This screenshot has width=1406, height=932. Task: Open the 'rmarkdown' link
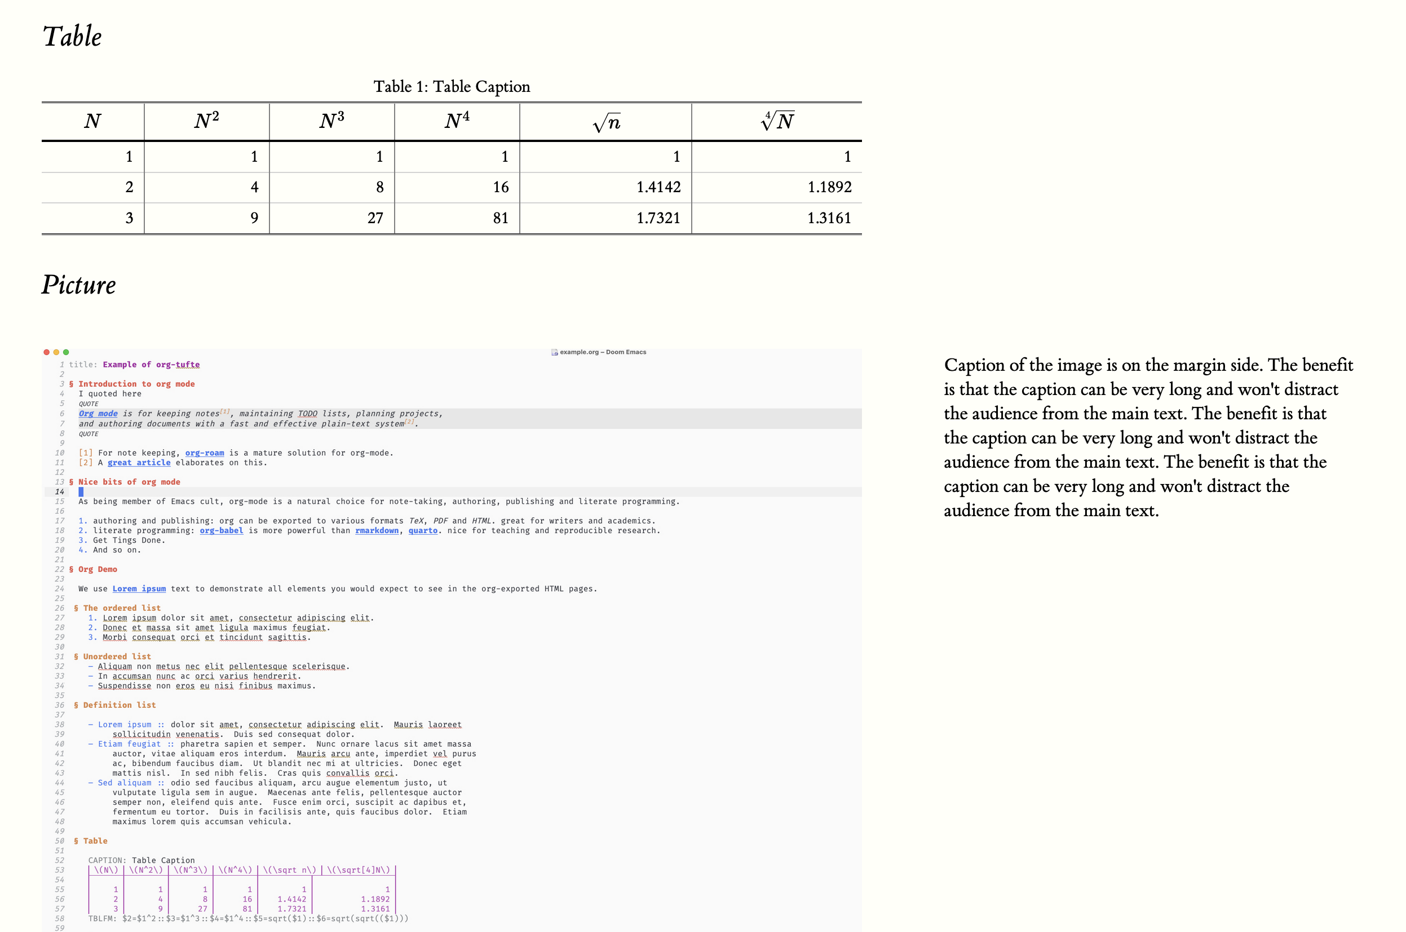coord(377,531)
